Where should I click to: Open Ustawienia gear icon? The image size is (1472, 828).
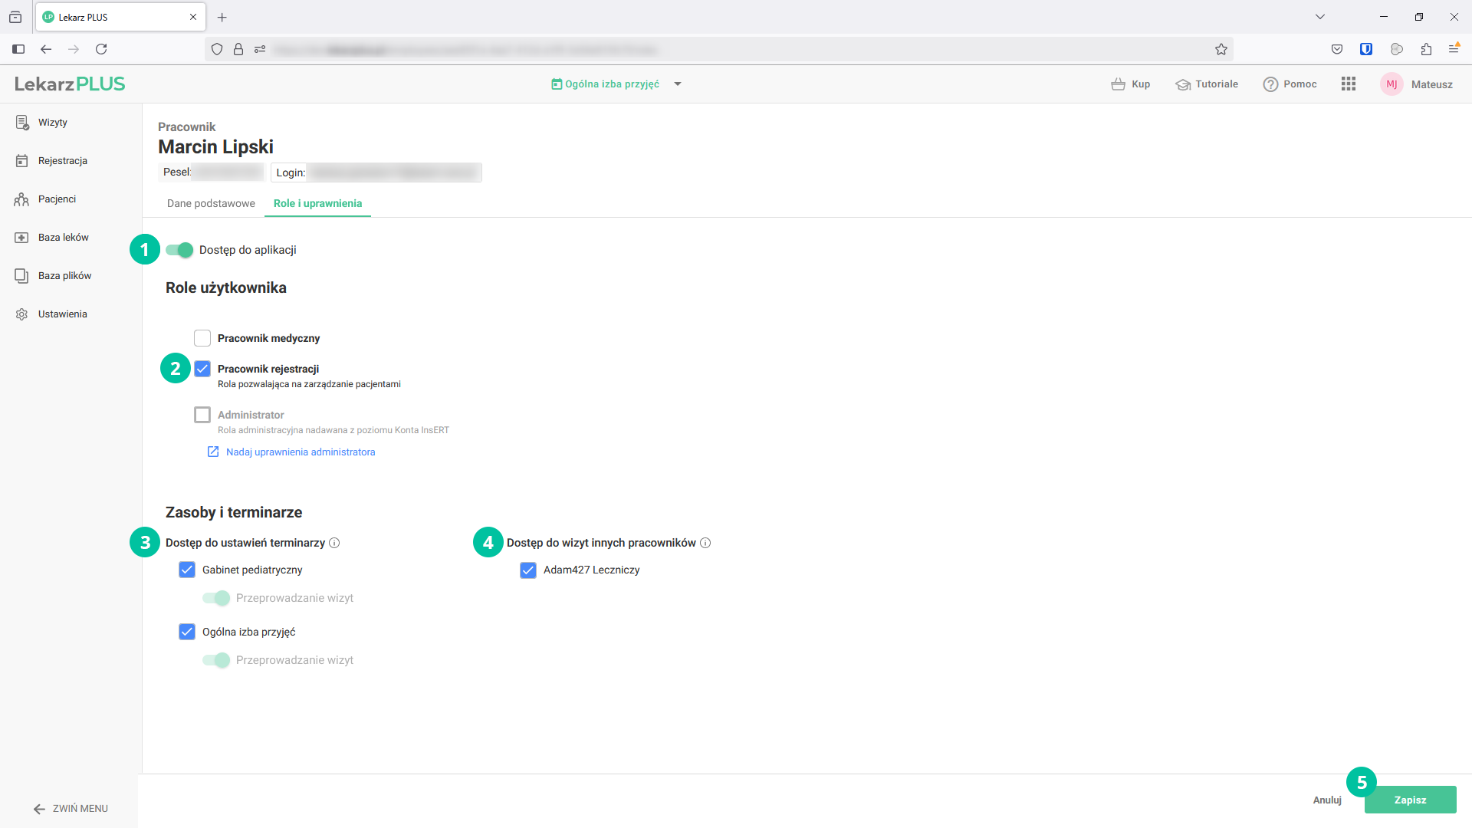click(21, 314)
